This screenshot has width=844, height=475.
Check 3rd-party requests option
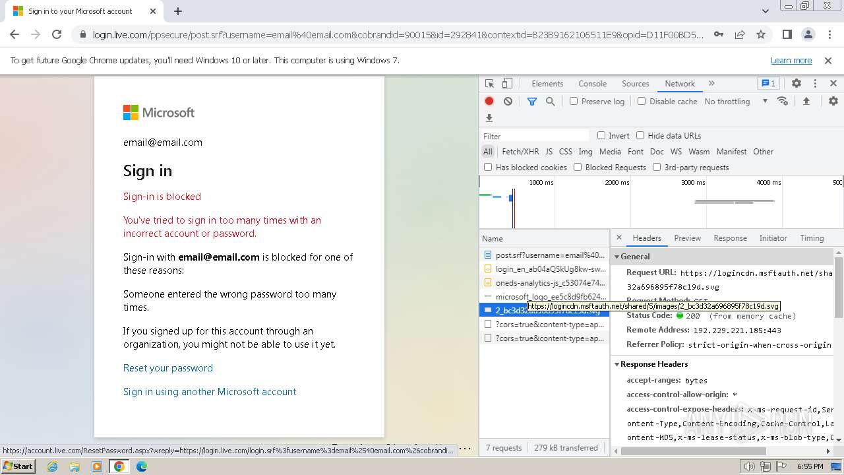pyautogui.click(x=657, y=167)
